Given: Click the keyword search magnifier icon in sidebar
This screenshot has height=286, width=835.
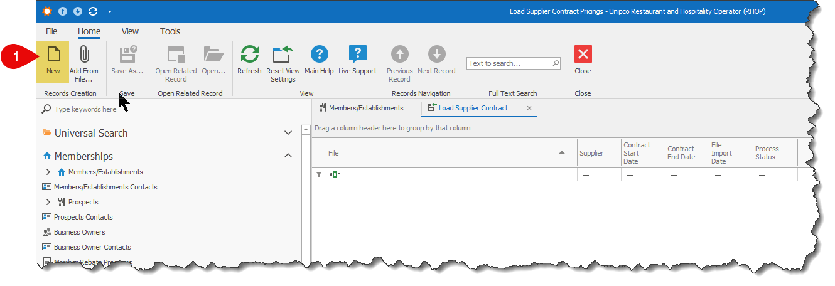Looking at the screenshot, I should (46, 109).
